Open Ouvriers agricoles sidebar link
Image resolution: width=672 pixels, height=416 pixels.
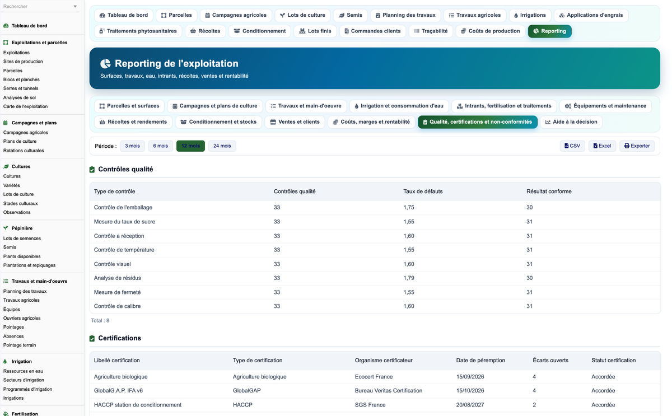(22, 318)
